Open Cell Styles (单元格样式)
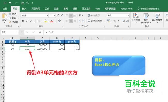 [157, 18]
